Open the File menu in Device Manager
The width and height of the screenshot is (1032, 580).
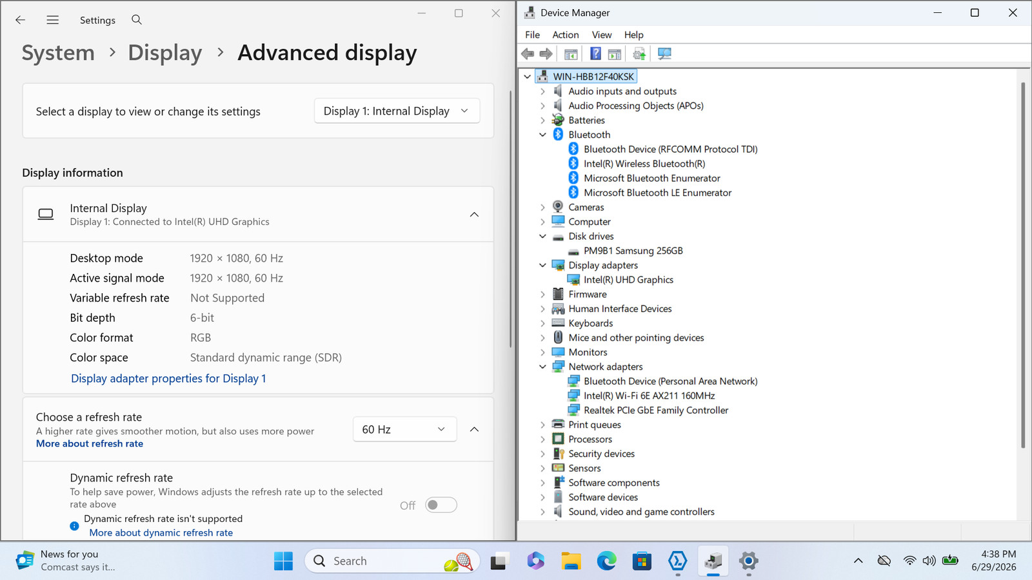tap(532, 35)
